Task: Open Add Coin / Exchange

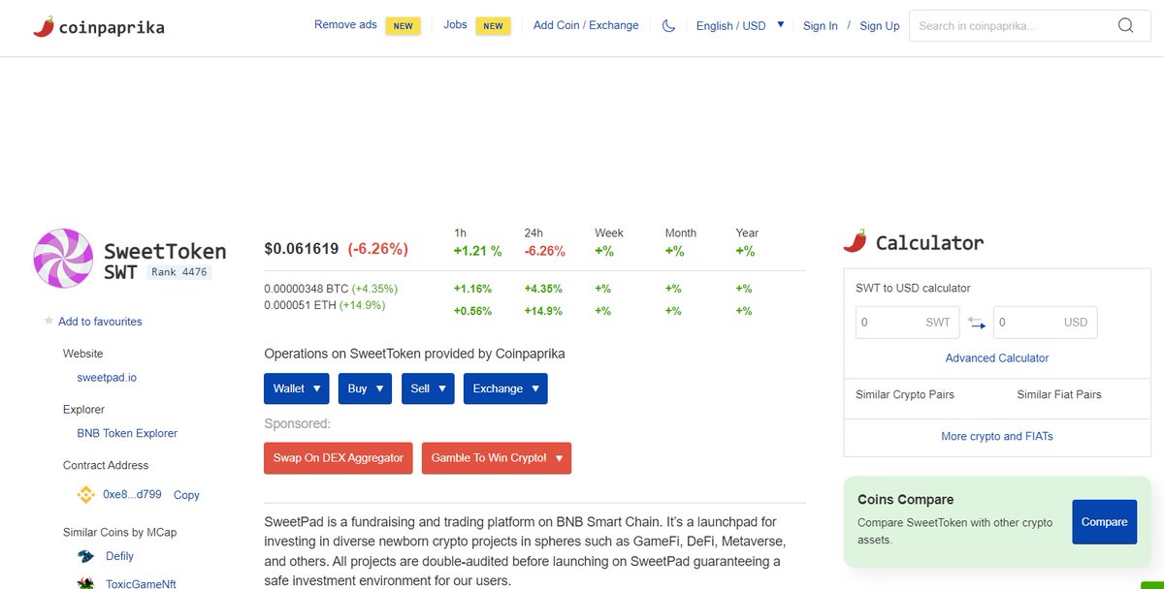Action: click(586, 25)
